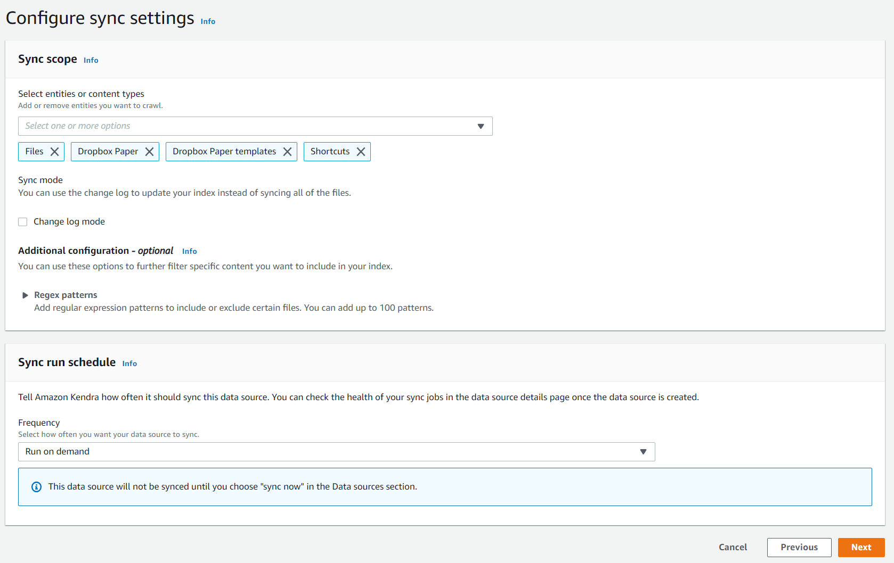
Task: Remove the Files entity tag
Action: (54, 152)
